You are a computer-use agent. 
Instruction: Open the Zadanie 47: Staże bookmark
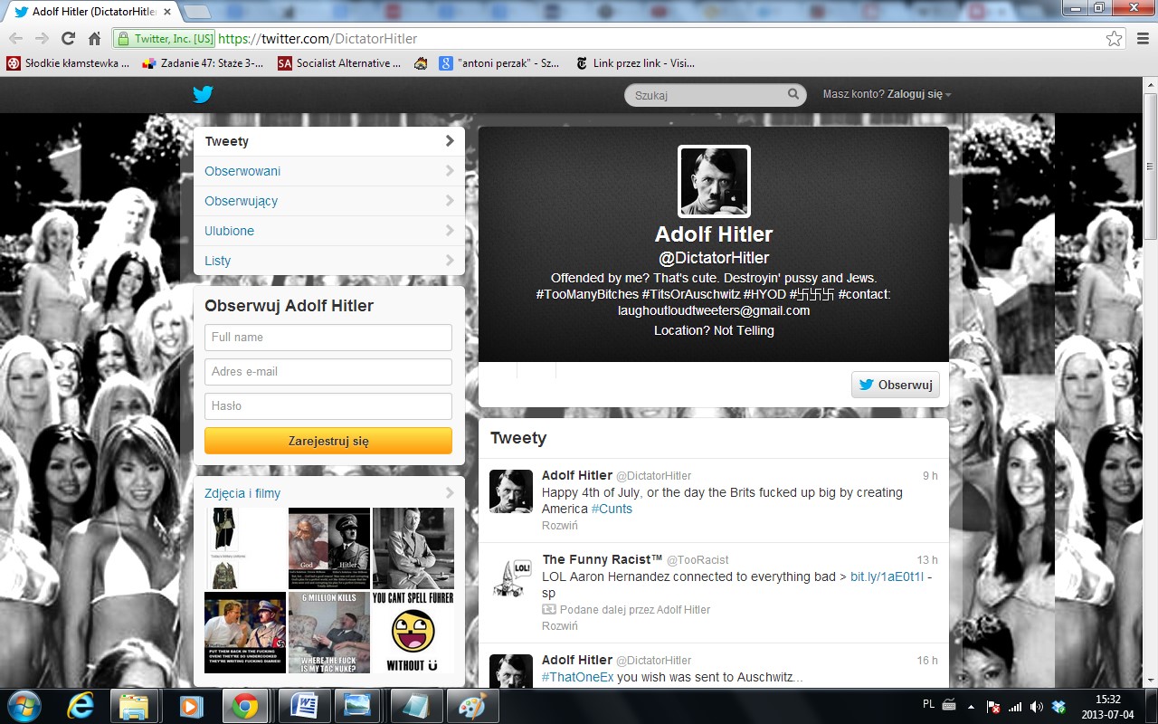tap(203, 63)
